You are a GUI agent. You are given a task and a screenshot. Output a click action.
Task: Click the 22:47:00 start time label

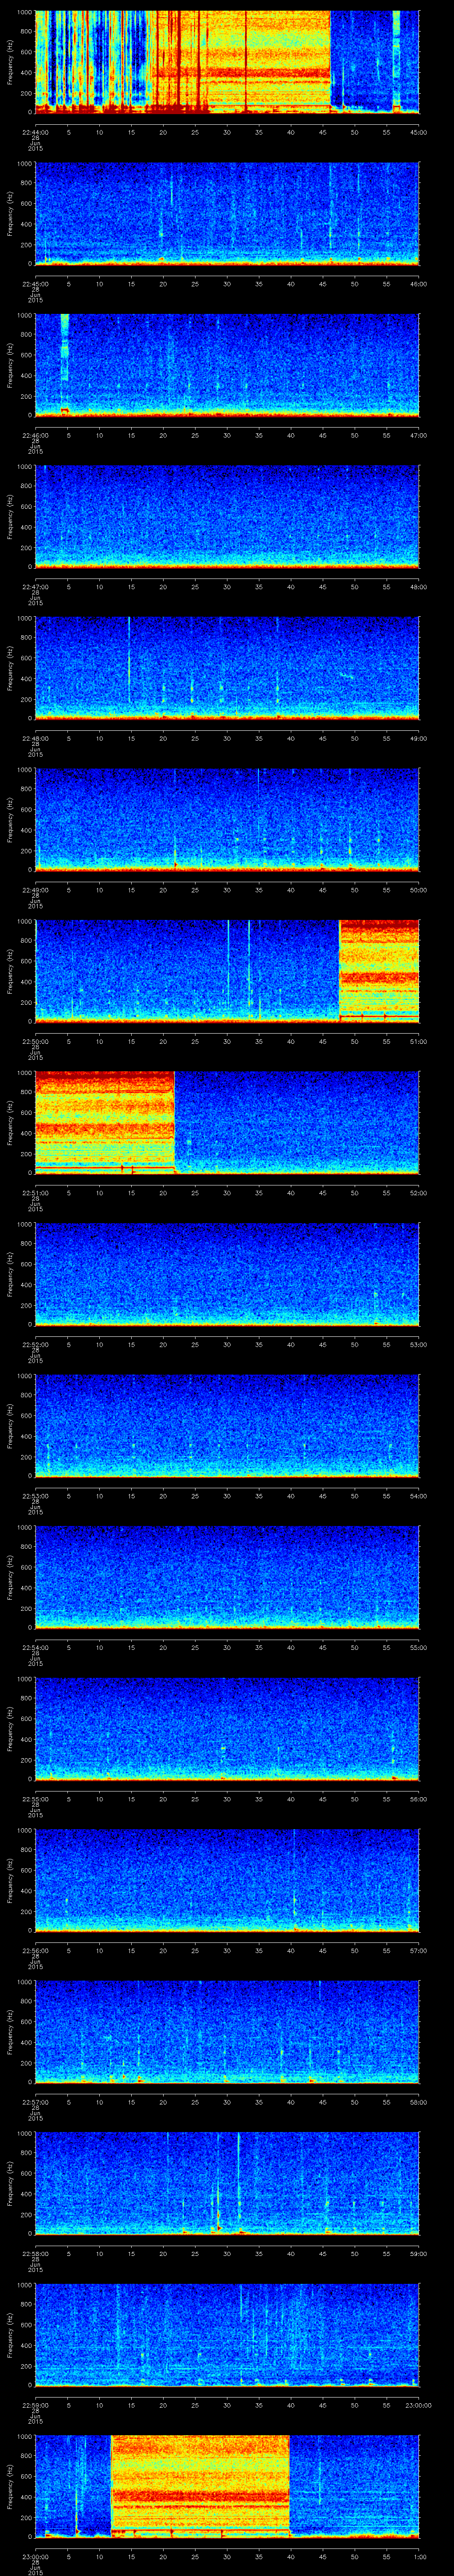[x=36, y=587]
